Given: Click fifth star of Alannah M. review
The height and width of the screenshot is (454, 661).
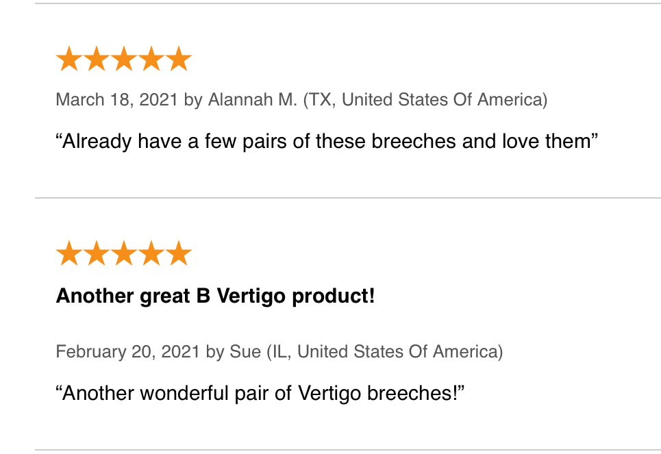Looking at the screenshot, I should [179, 59].
